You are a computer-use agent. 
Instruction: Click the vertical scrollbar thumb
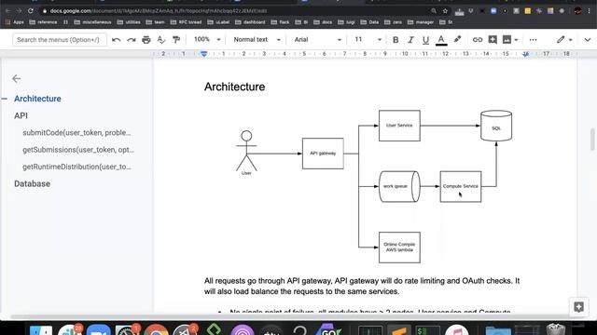tap(592, 140)
